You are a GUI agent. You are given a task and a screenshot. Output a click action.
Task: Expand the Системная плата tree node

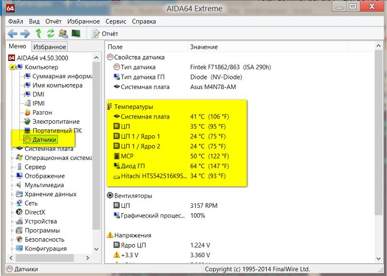point(12,149)
